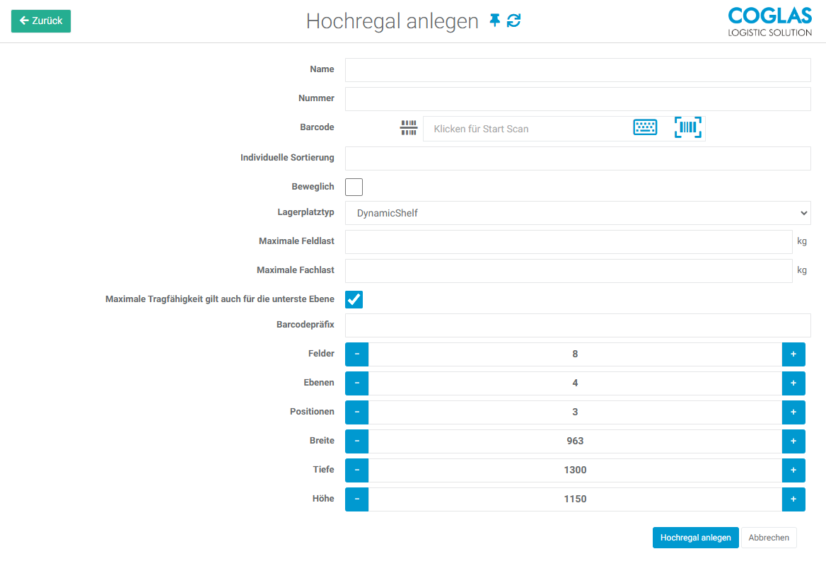Focus the Maximale Feldlast input field
This screenshot has height=561, width=826.
click(x=568, y=241)
